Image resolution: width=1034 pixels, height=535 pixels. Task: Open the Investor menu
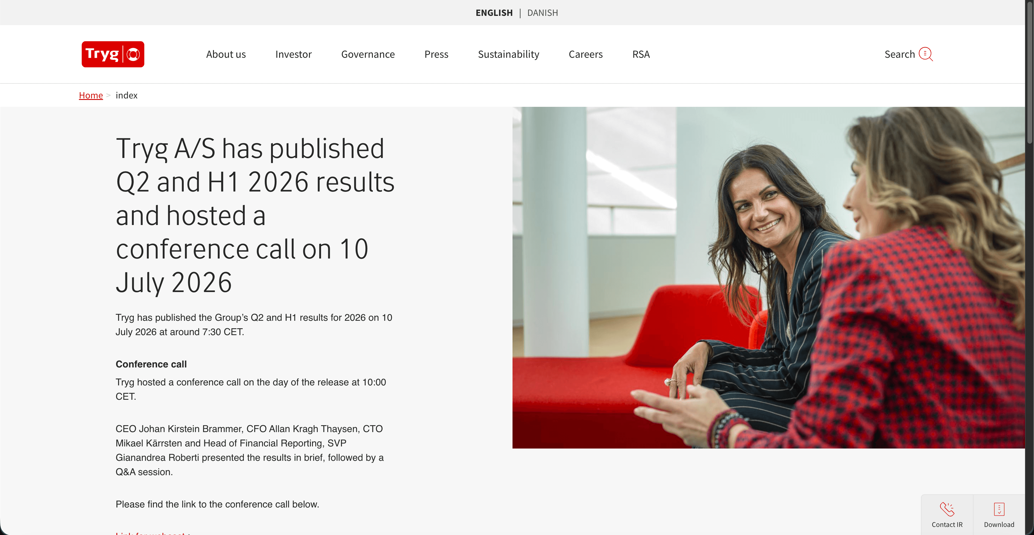coord(294,54)
